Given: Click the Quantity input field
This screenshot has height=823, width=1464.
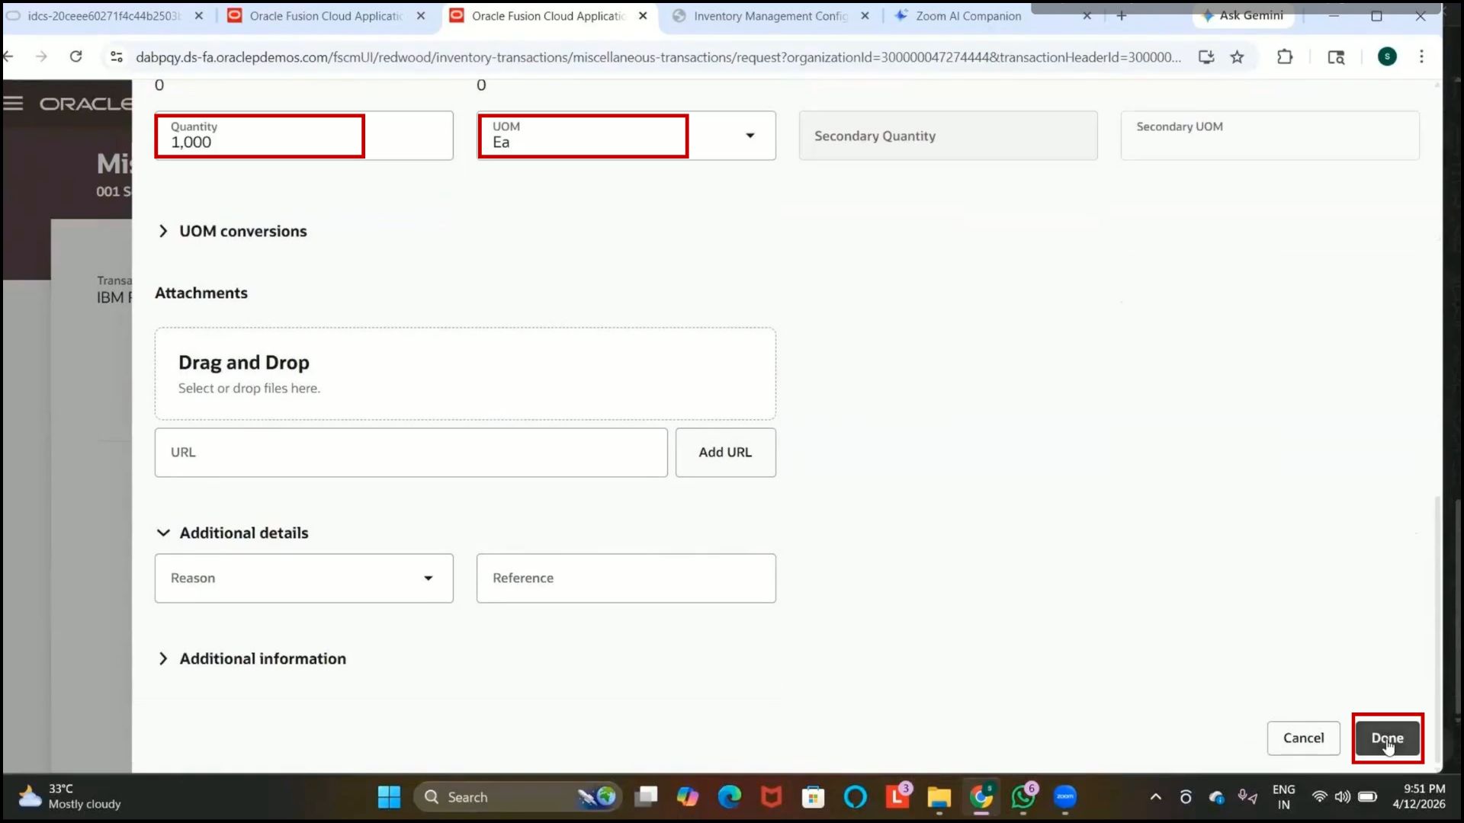Looking at the screenshot, I should [x=303, y=136].
